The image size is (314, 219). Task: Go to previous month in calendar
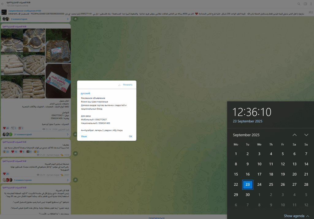pos(294,135)
